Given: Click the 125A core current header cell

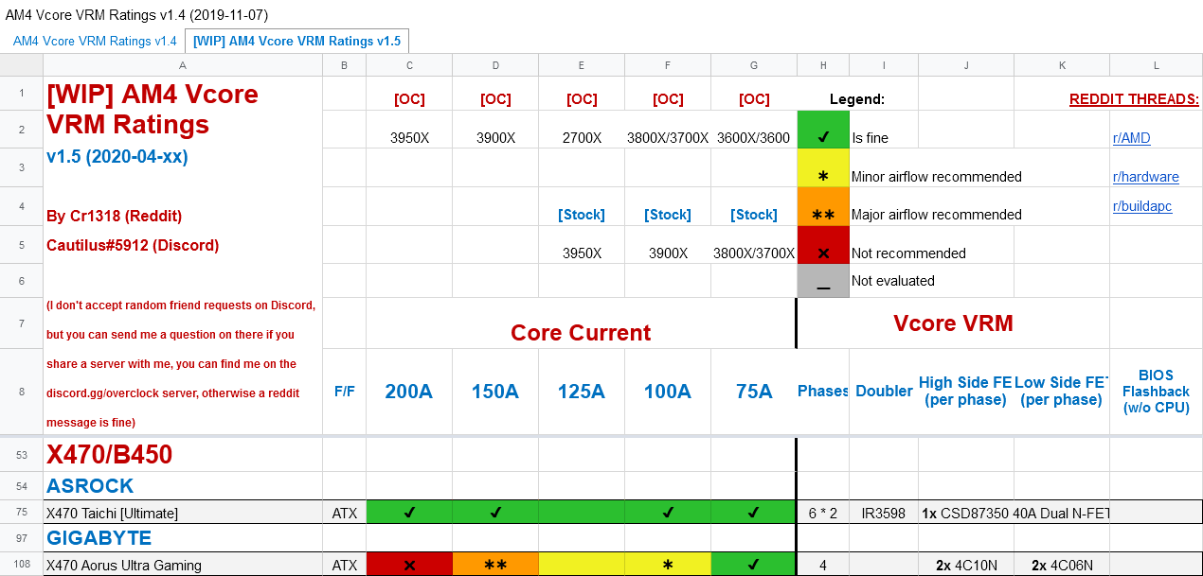Looking at the screenshot, I should (x=582, y=392).
